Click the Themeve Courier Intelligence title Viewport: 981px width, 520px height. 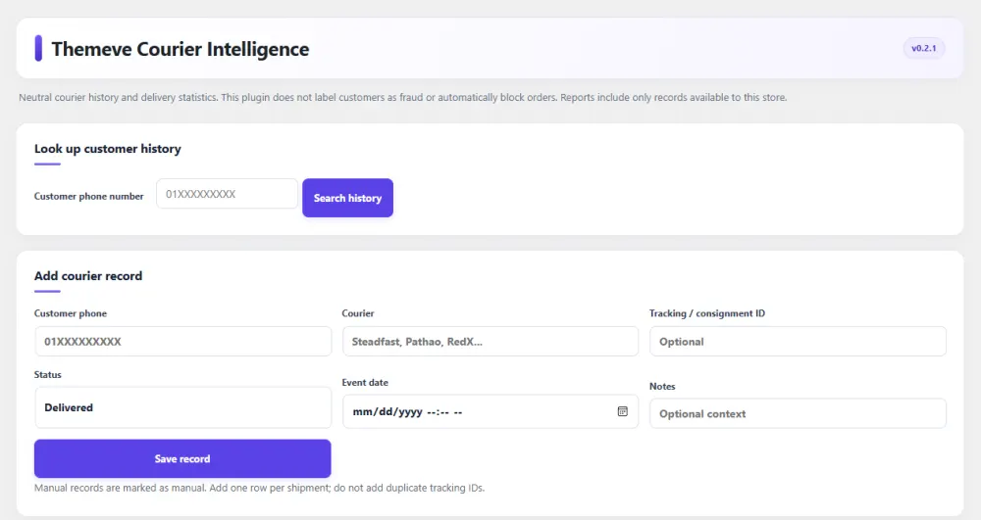[x=181, y=49]
